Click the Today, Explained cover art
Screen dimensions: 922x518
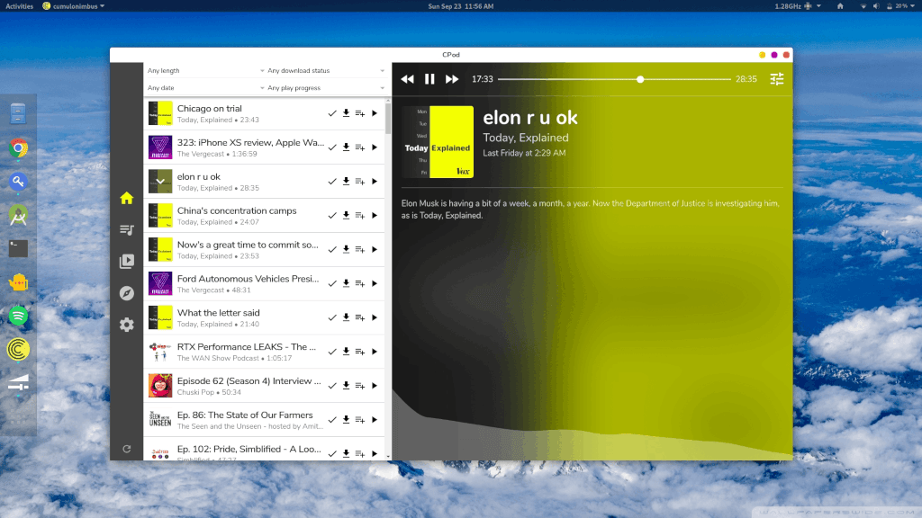[x=438, y=142]
